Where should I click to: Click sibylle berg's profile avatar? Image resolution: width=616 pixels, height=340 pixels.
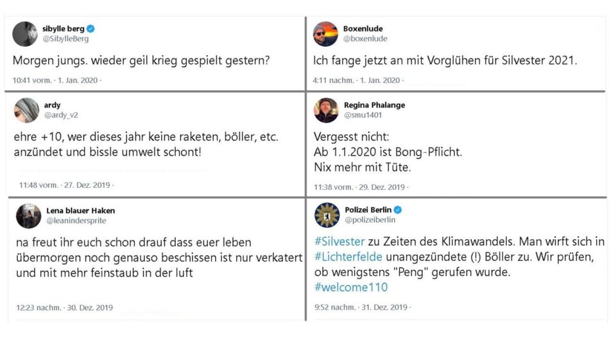(x=25, y=34)
